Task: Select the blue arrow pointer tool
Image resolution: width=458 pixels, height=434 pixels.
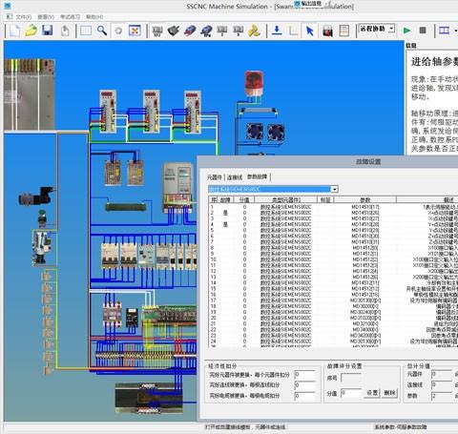Action: (309, 31)
